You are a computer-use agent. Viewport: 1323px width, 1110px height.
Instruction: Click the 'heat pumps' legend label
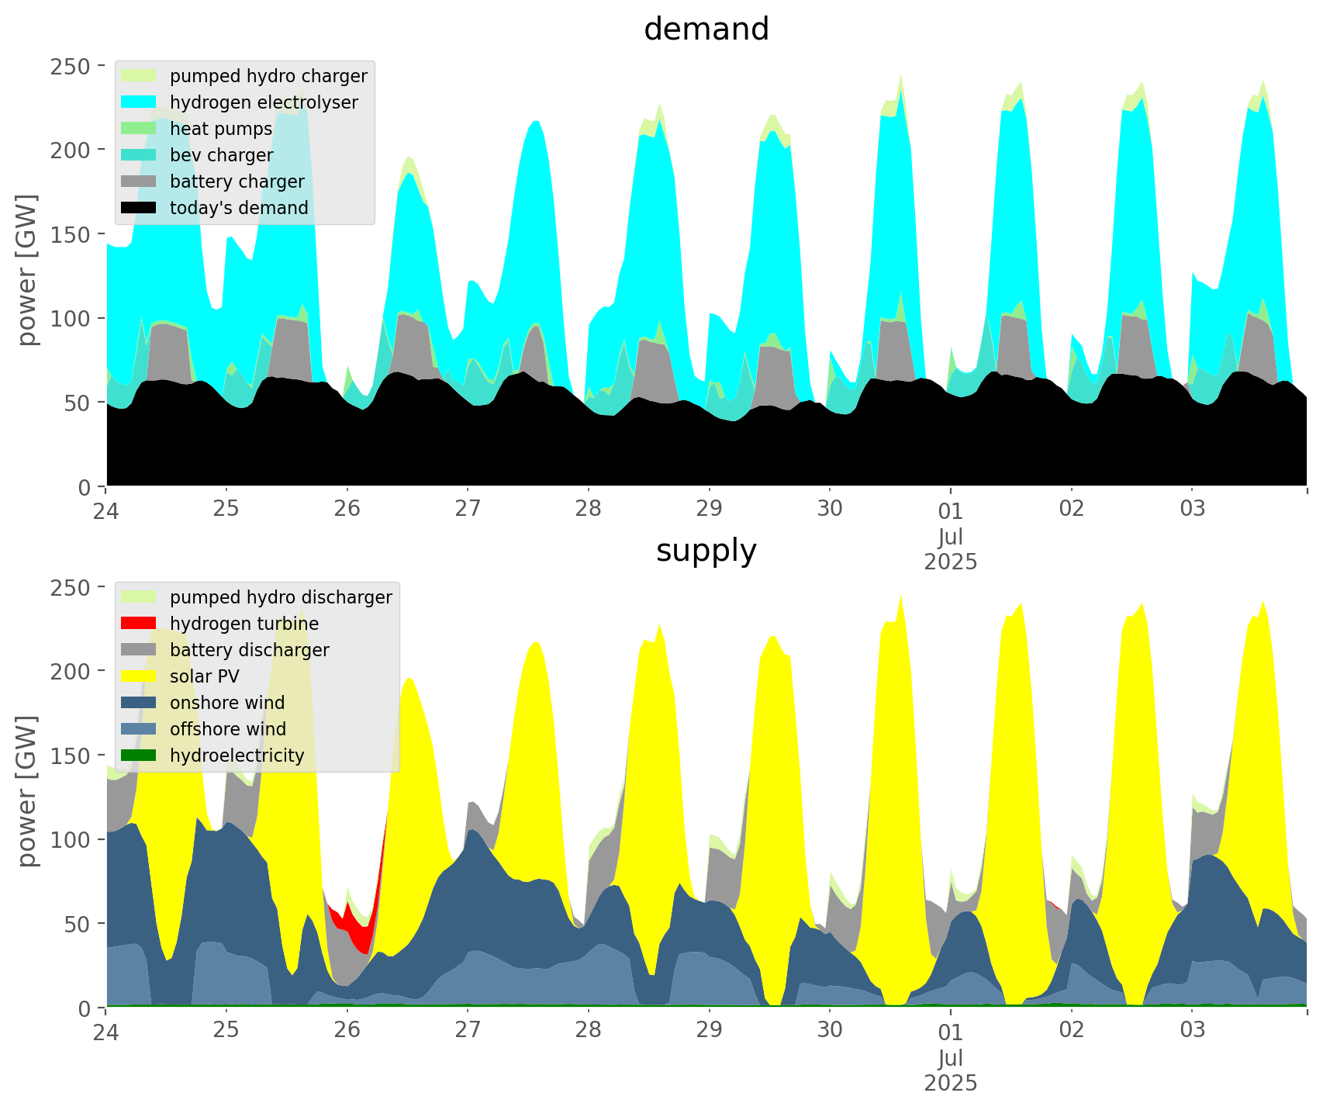tap(221, 129)
